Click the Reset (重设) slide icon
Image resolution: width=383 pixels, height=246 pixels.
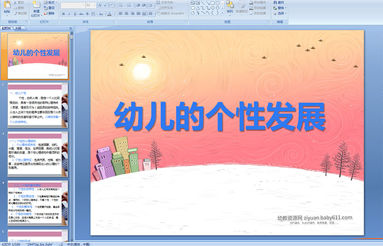pos(45,8)
